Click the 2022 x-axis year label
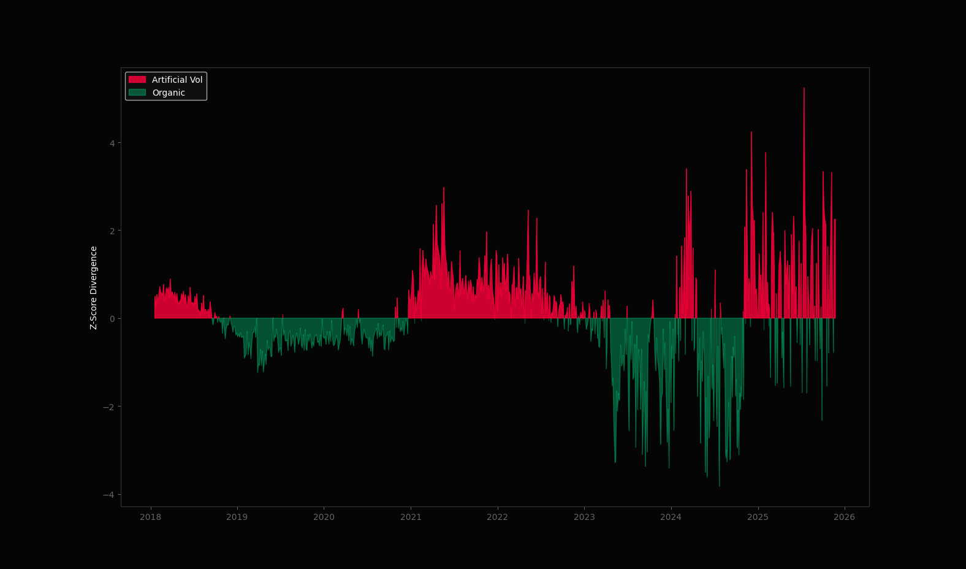The height and width of the screenshot is (569, 966). 497,517
